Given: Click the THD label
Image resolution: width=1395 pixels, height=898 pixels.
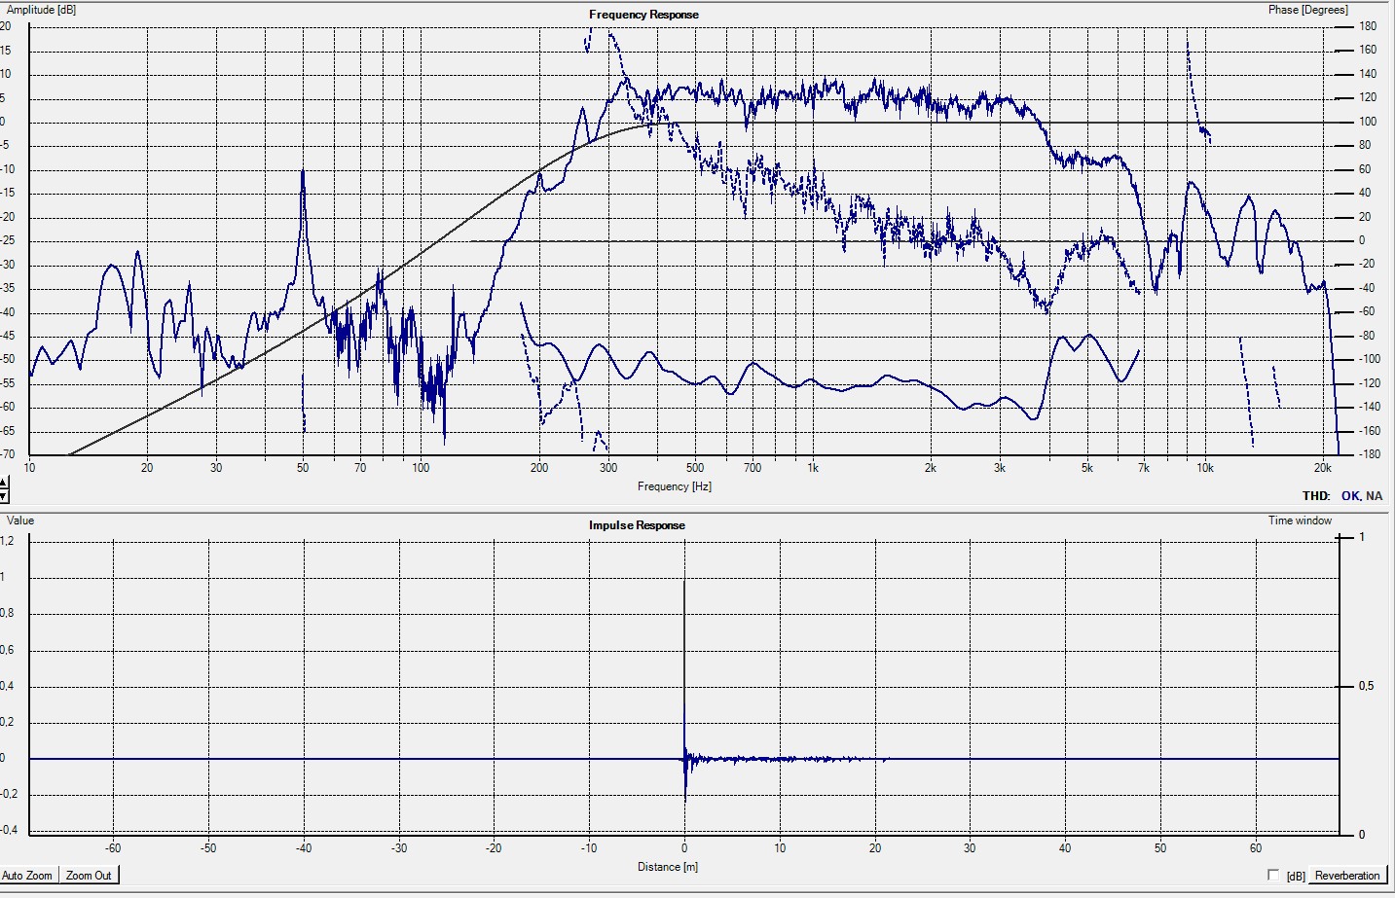Looking at the screenshot, I should pyautogui.click(x=1316, y=496).
